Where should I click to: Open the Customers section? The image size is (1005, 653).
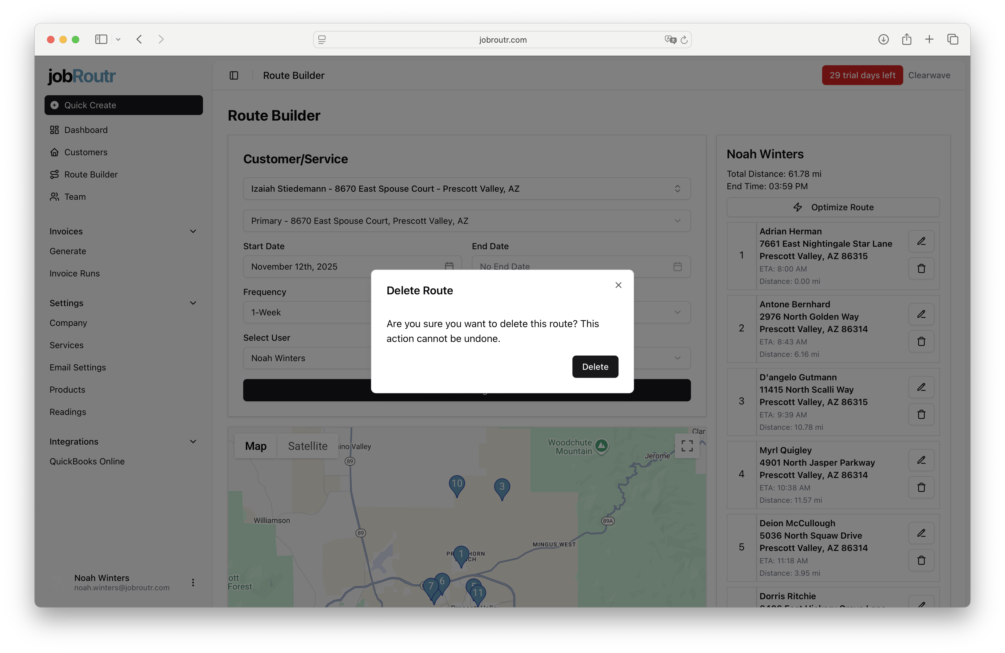pyautogui.click(x=85, y=152)
